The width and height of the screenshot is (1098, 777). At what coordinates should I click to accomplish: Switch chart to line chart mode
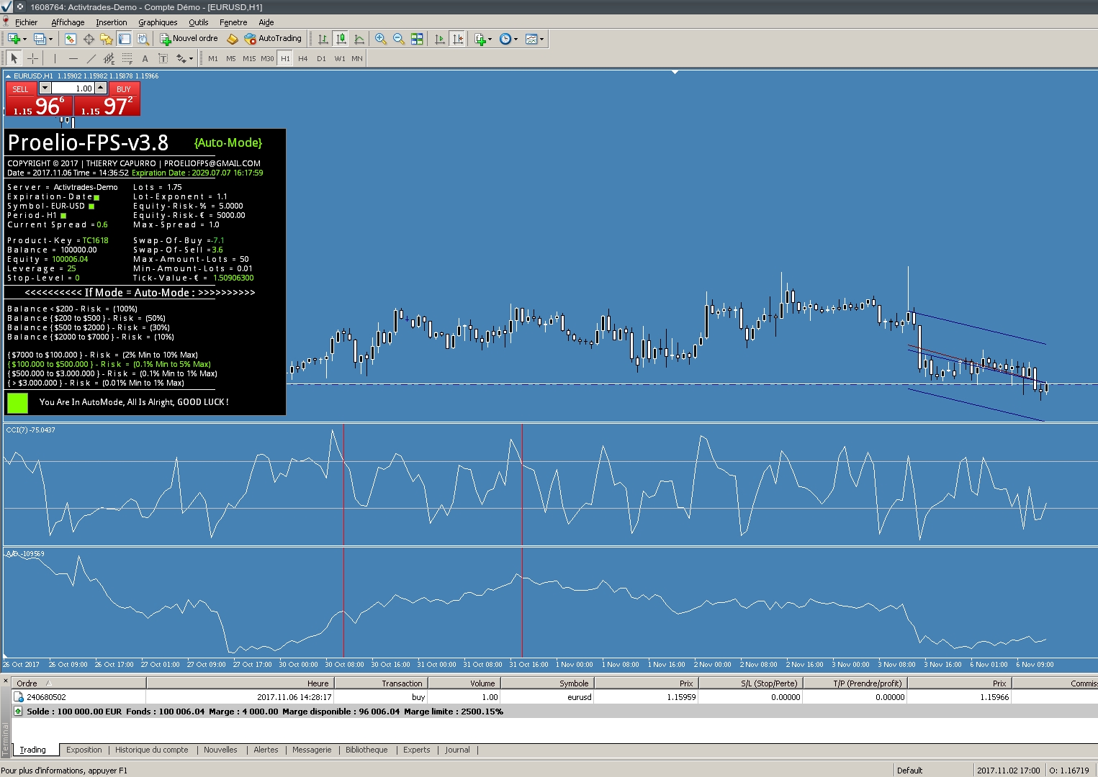click(359, 39)
